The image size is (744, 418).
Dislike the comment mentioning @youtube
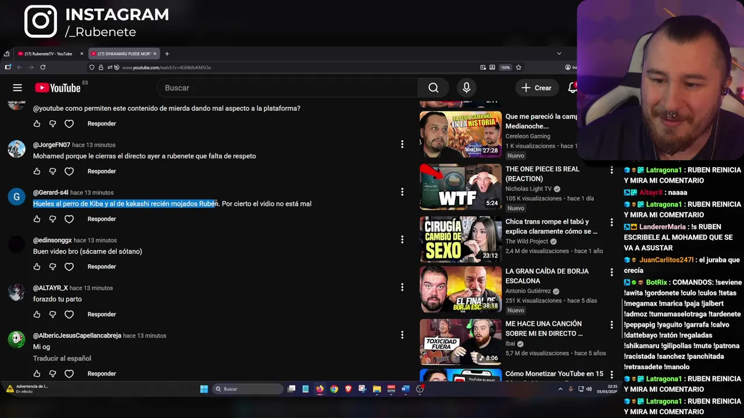coord(52,124)
